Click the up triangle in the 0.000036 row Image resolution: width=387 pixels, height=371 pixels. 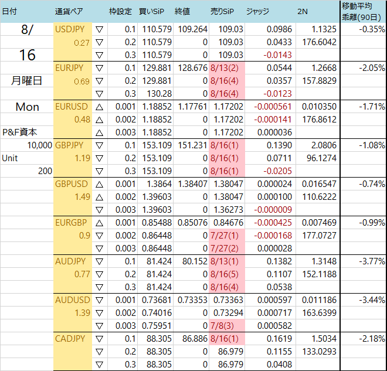coord(99,132)
